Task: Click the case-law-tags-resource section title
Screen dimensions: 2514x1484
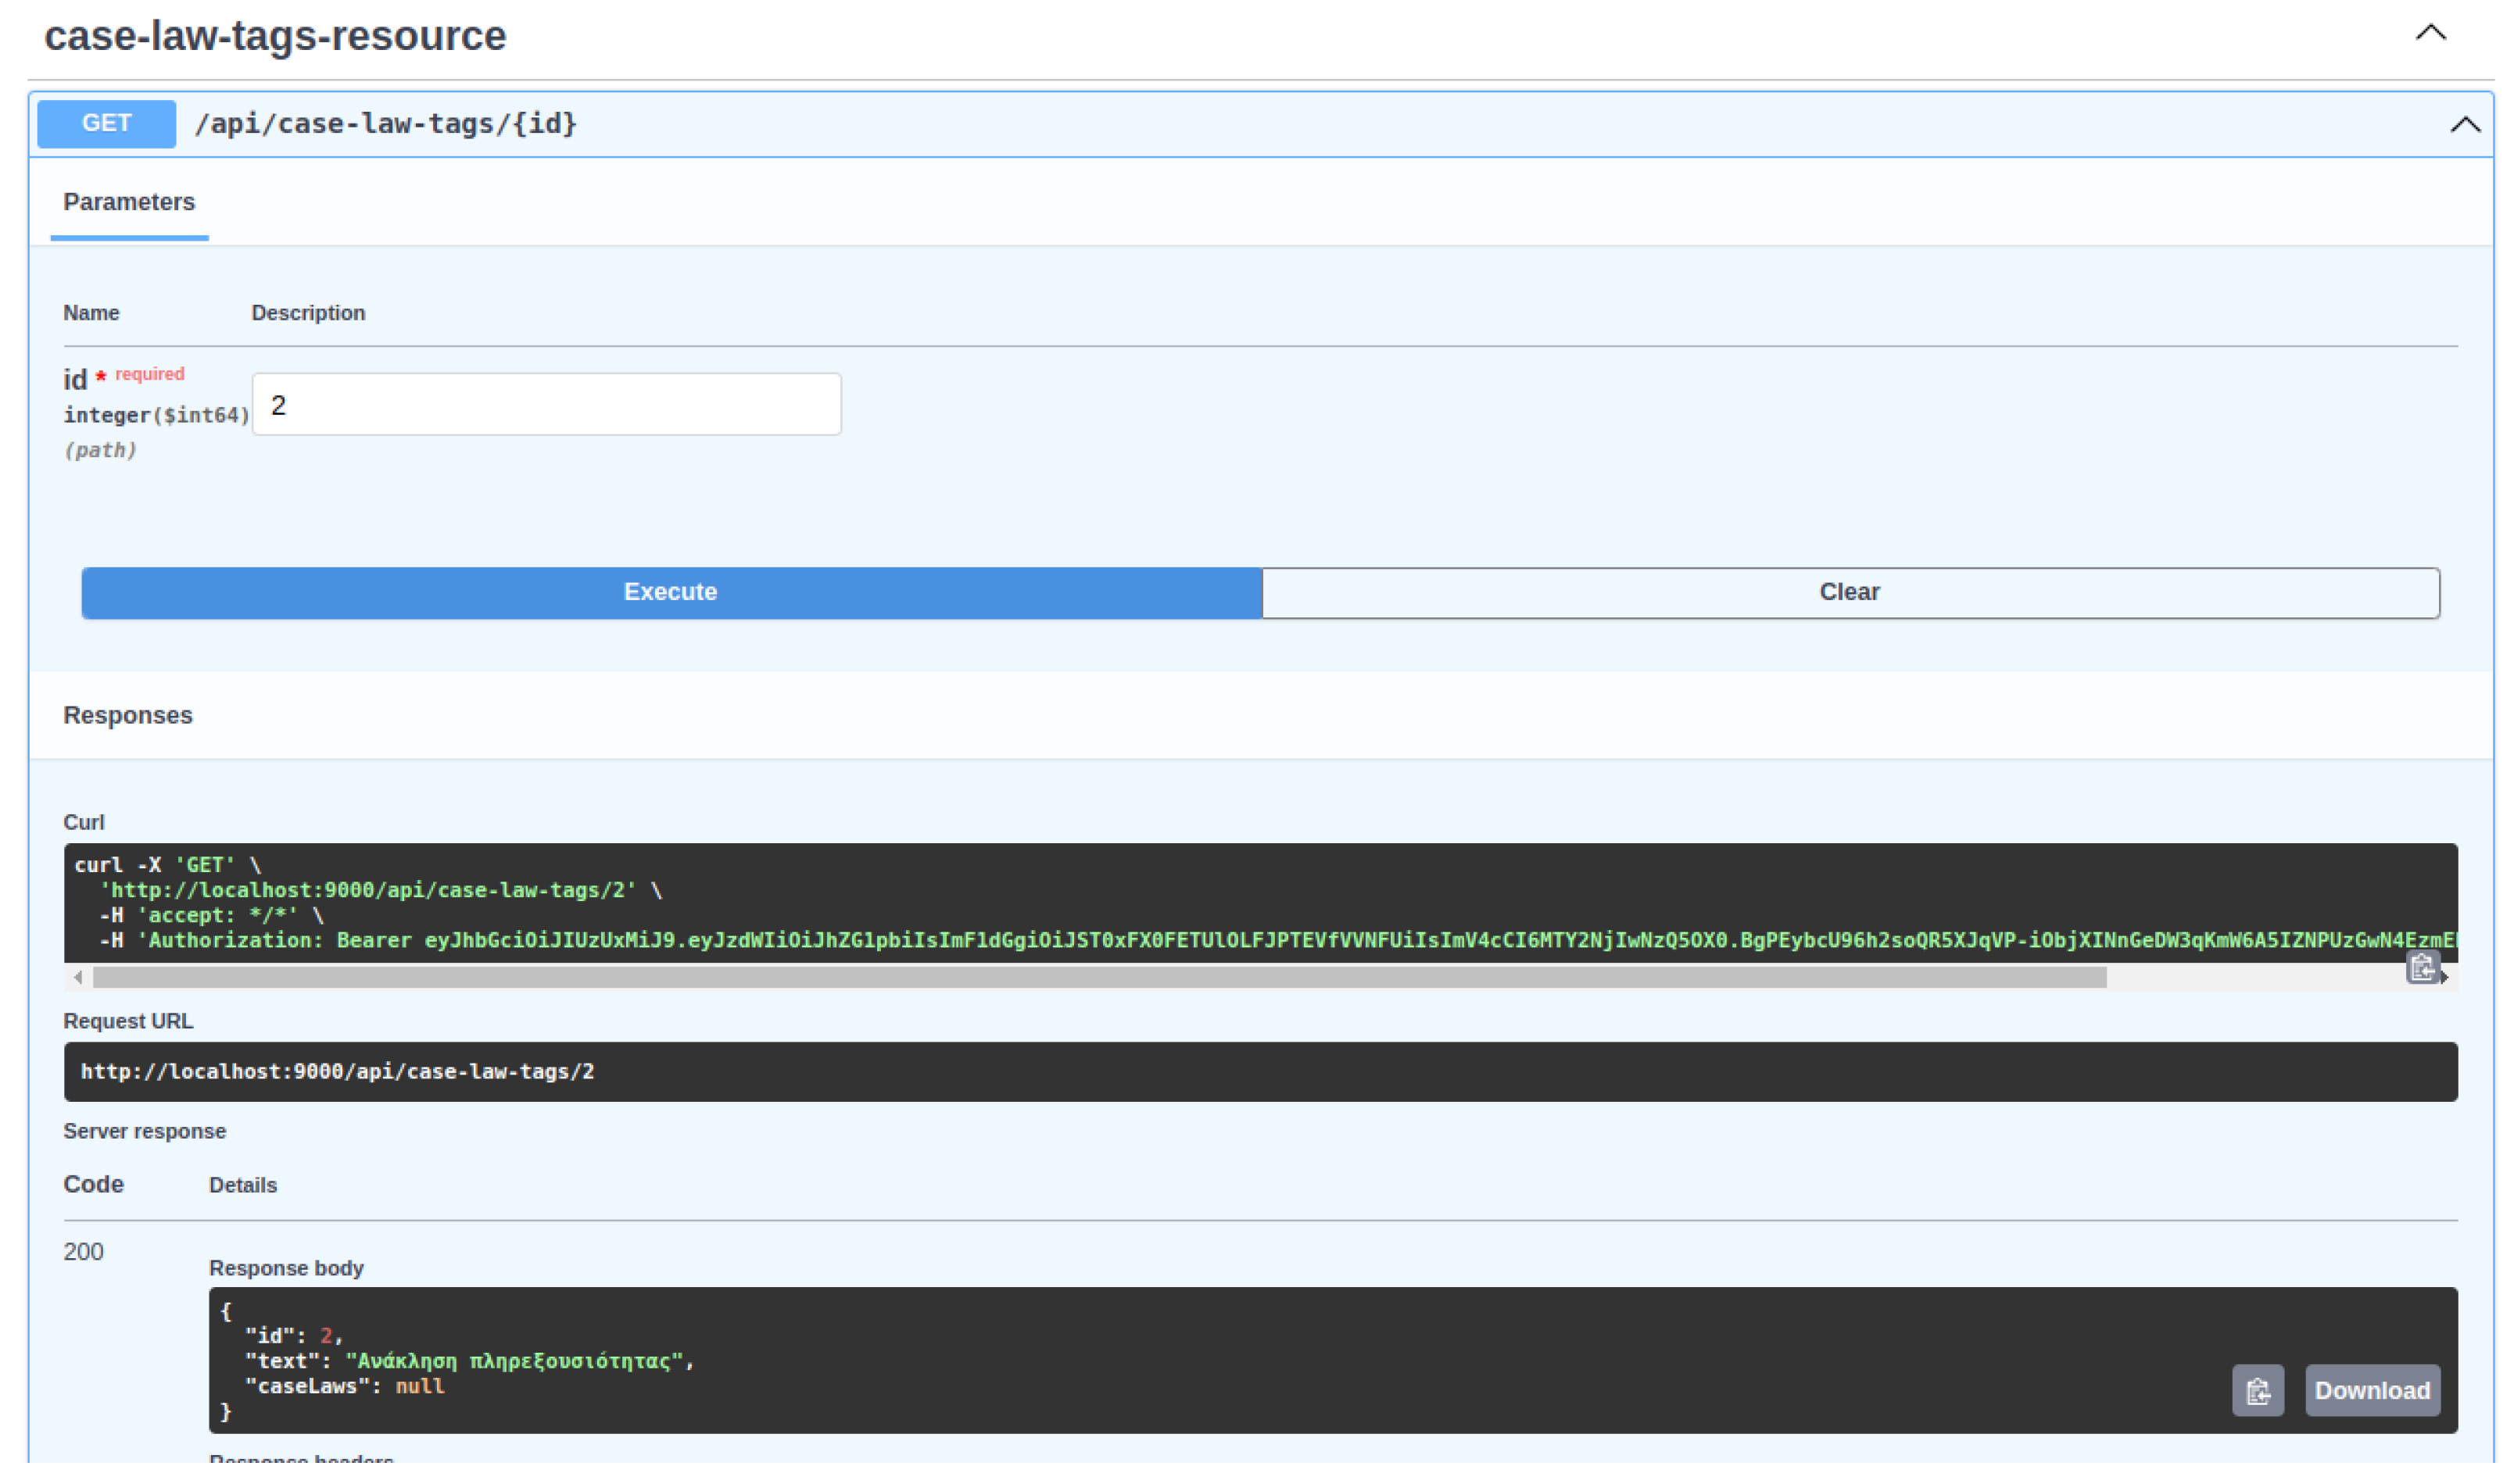Action: (275, 36)
